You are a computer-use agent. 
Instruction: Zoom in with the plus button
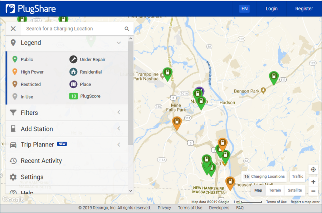point(313,182)
